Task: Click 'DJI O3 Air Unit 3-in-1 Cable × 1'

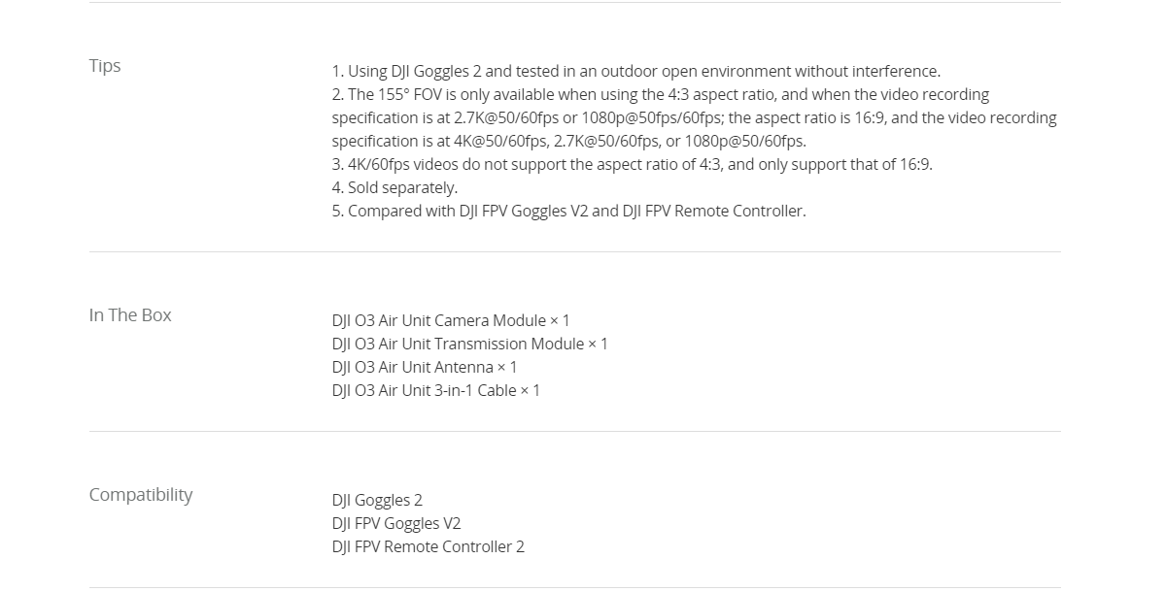Action: pyautogui.click(x=435, y=390)
